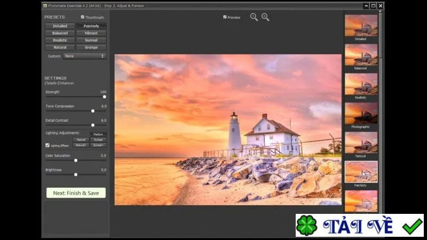Click the zoom out magnifier icon
Screen dimensions: 427x240
tap(254, 17)
